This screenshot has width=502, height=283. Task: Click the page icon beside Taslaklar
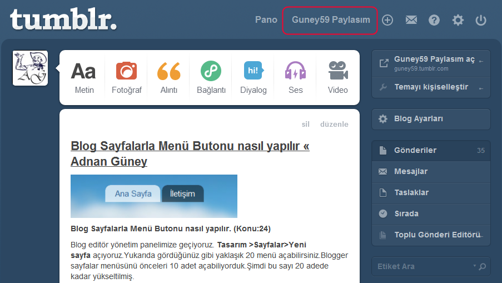383,192
